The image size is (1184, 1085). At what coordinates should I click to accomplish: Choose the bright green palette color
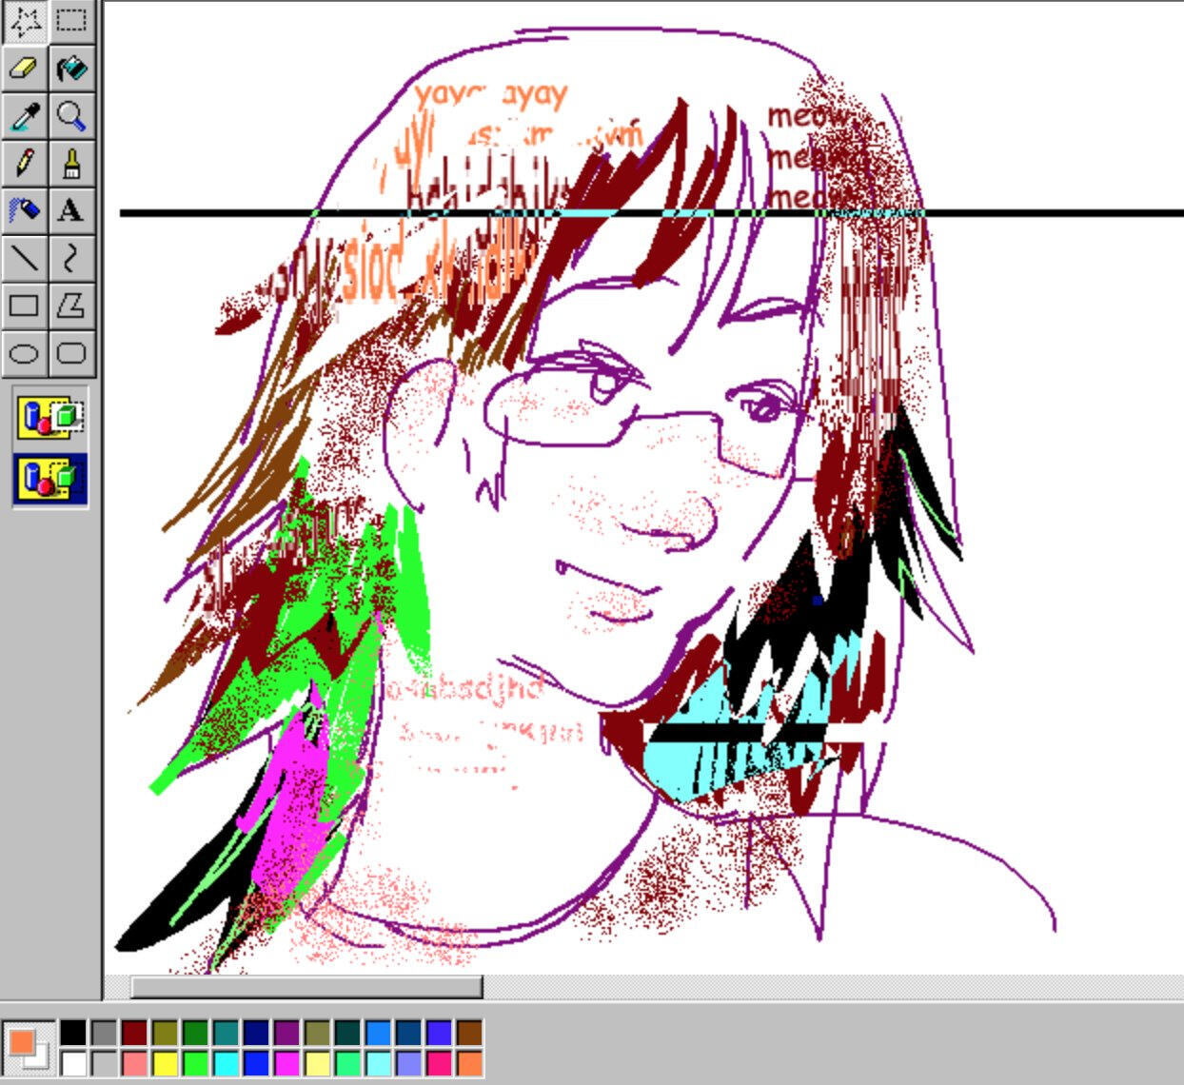(195, 1063)
